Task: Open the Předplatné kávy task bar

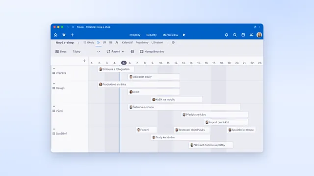Action: [x=215, y=115]
